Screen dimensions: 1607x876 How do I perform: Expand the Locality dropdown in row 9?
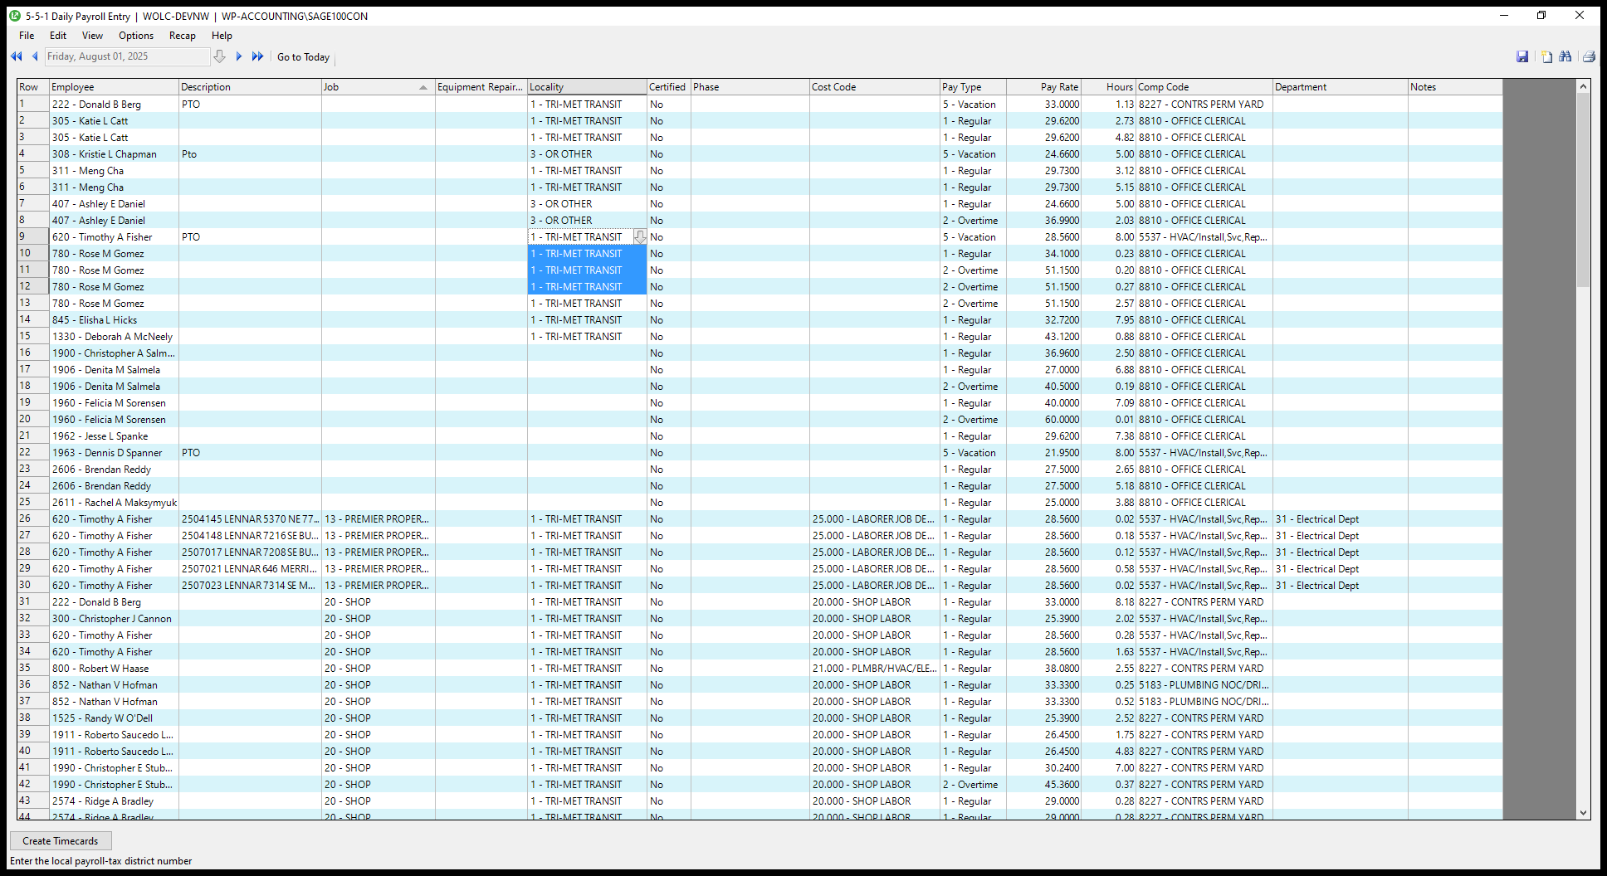click(639, 237)
